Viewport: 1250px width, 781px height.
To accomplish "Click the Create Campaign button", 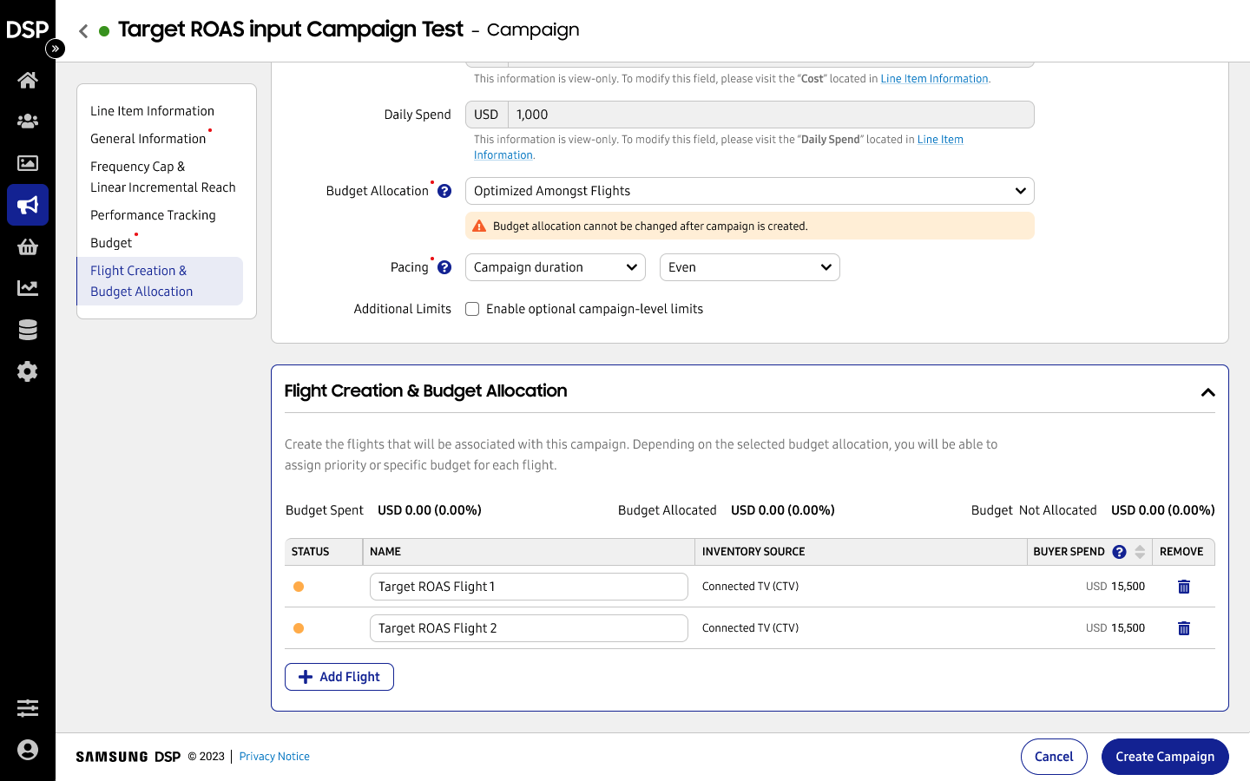I will 1164,757.
